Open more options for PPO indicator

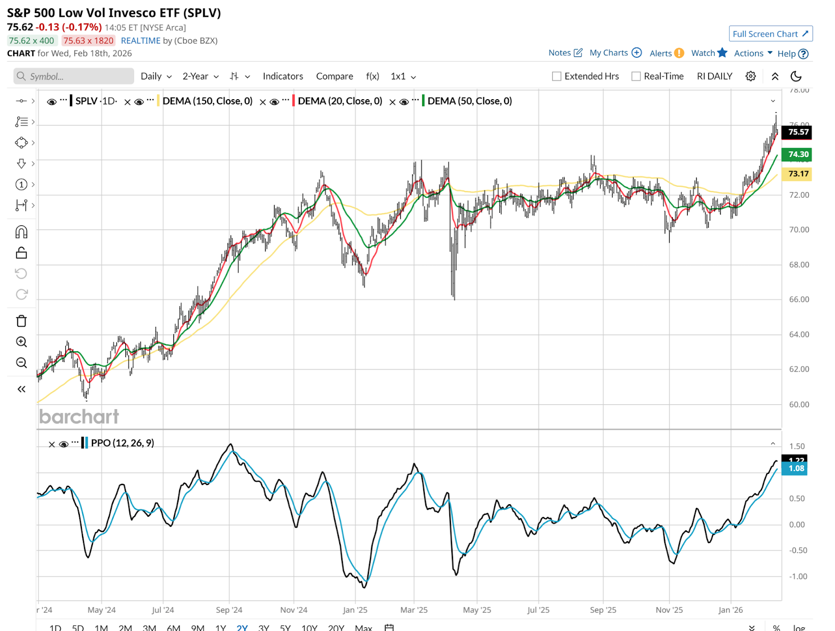point(76,442)
